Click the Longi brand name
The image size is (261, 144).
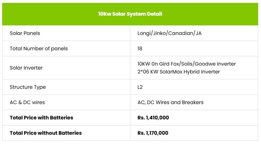coord(144,33)
